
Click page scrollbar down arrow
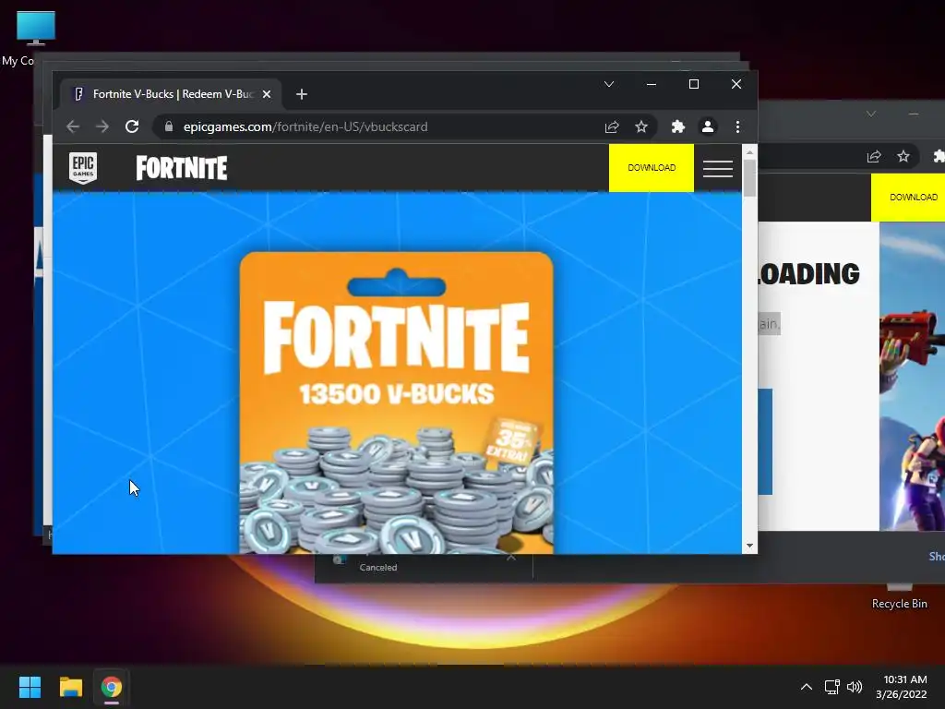(x=749, y=547)
